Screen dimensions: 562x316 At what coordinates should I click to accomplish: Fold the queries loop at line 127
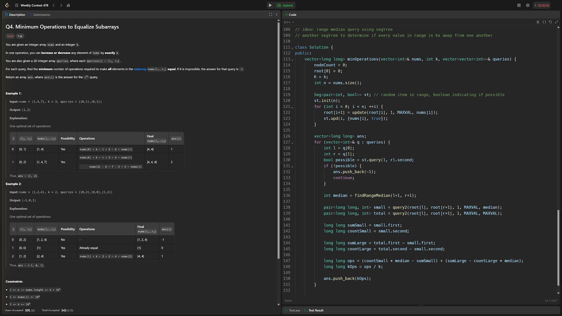point(292,142)
